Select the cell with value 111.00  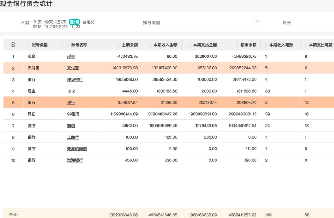click(x=251, y=149)
